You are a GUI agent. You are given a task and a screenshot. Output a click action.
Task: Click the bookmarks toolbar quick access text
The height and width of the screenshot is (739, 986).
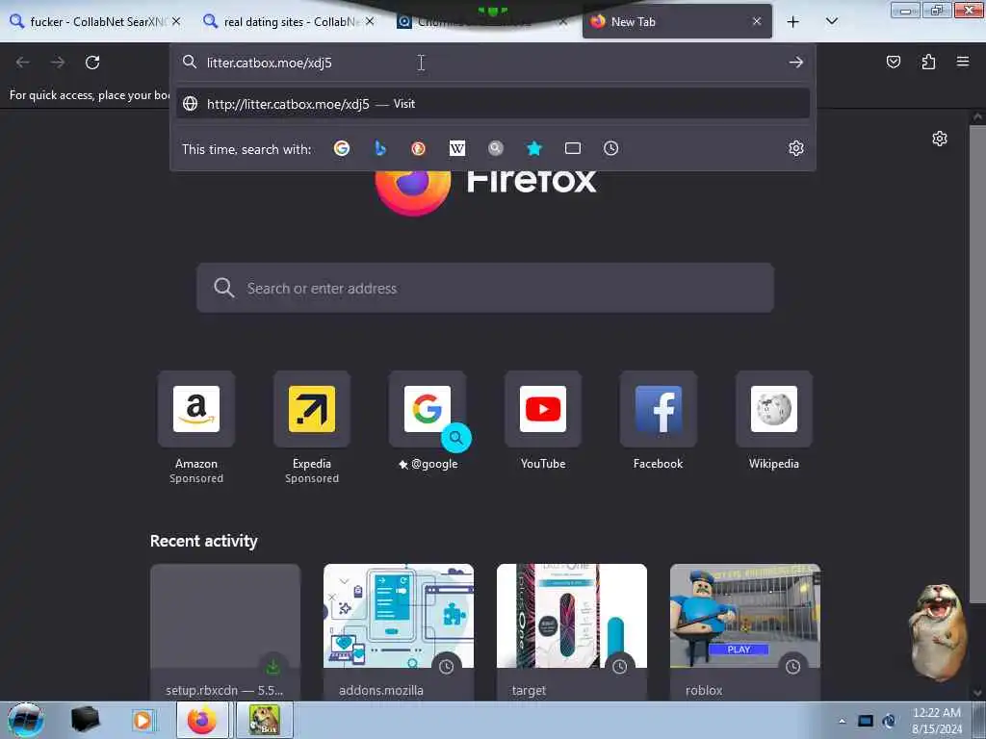coord(90,95)
